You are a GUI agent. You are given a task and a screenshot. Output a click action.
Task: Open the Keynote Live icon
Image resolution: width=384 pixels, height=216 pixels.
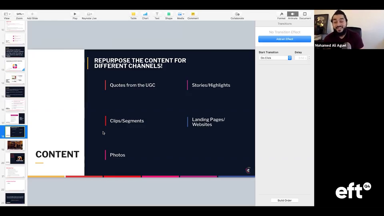tap(89, 14)
